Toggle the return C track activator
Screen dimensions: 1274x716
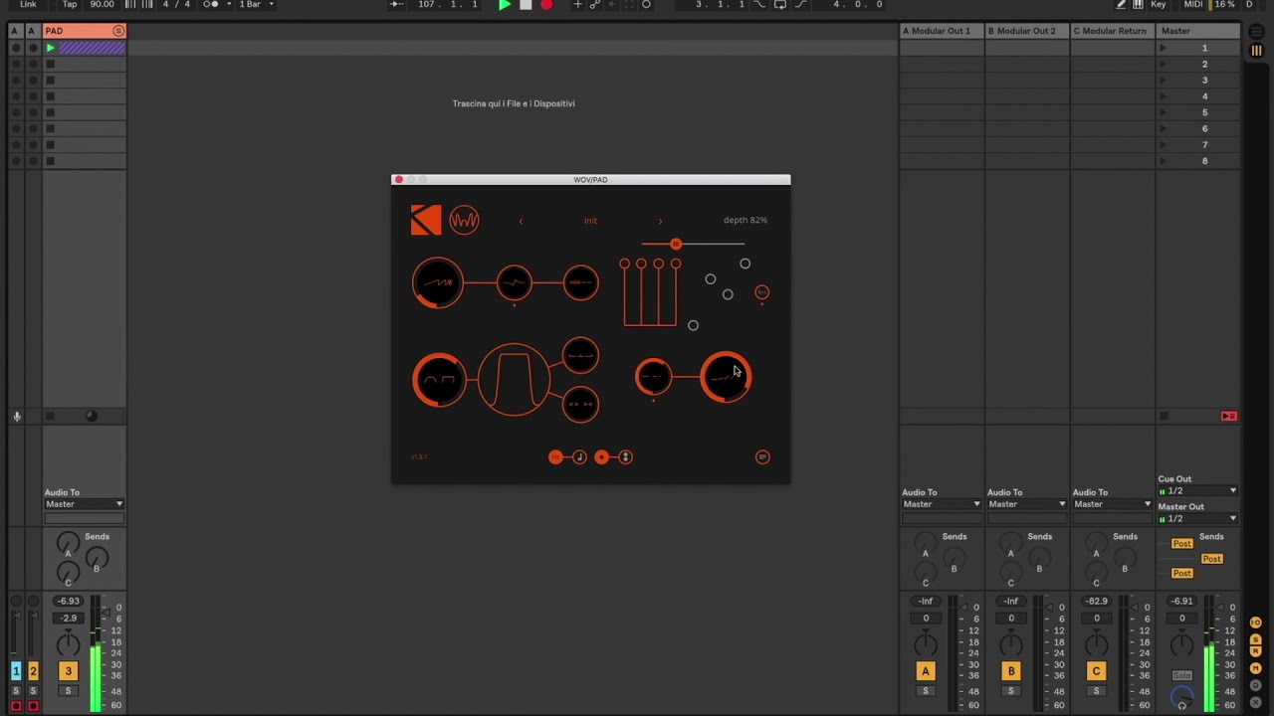[x=1097, y=671]
